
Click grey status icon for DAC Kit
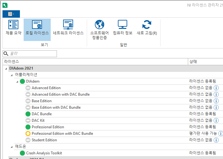[x=28, y=120]
